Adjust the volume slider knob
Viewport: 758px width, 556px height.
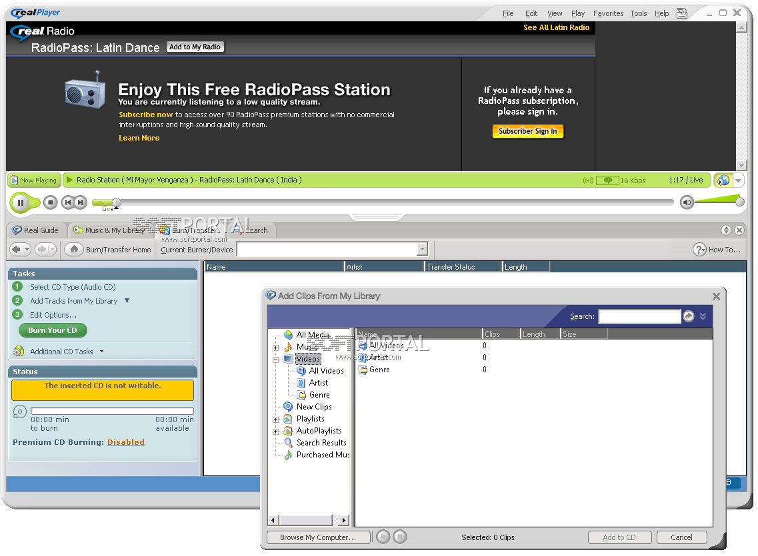click(739, 202)
